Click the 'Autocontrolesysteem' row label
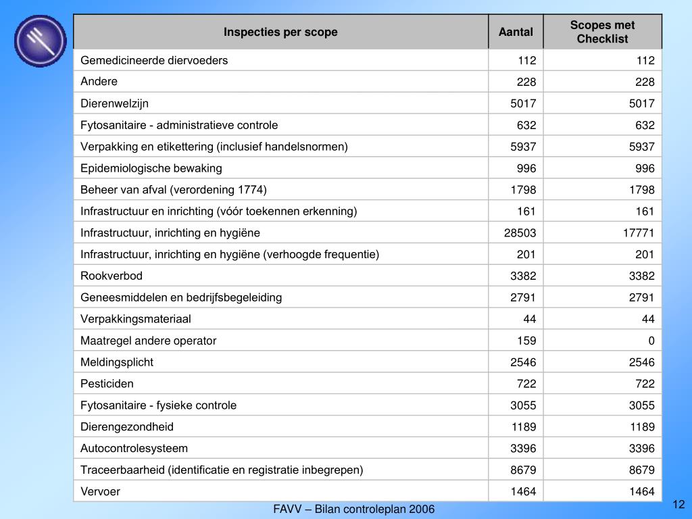This screenshot has height=519, width=692. (x=134, y=449)
